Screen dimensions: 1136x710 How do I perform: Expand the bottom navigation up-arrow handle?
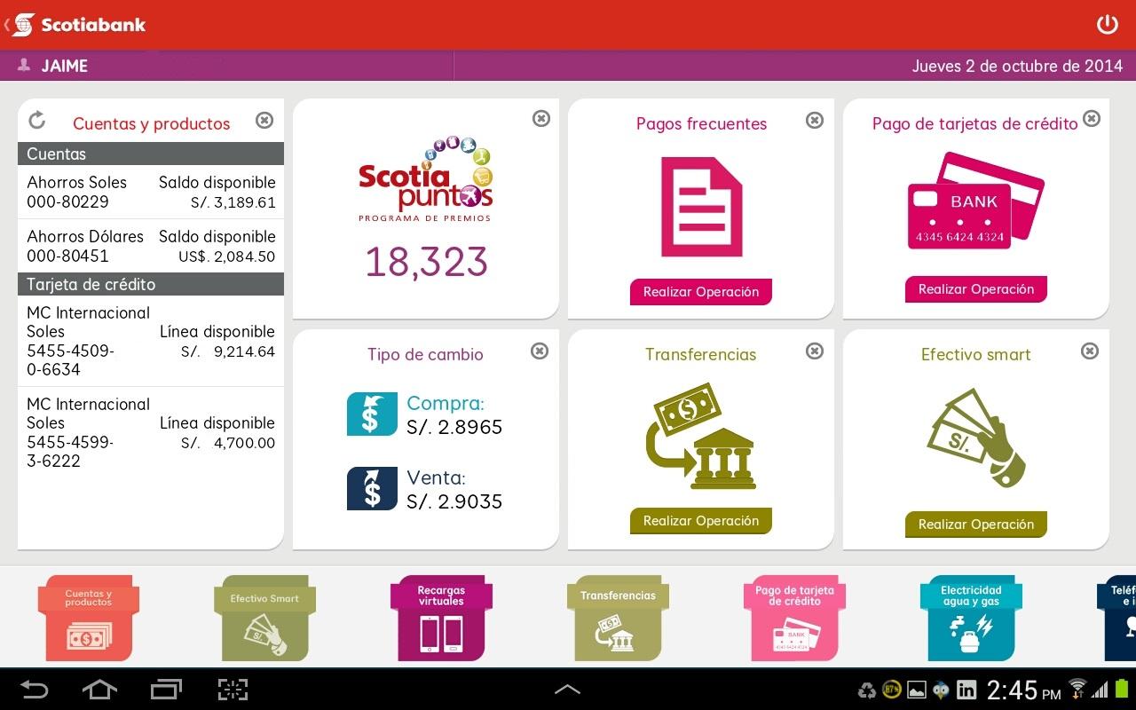[567, 690]
